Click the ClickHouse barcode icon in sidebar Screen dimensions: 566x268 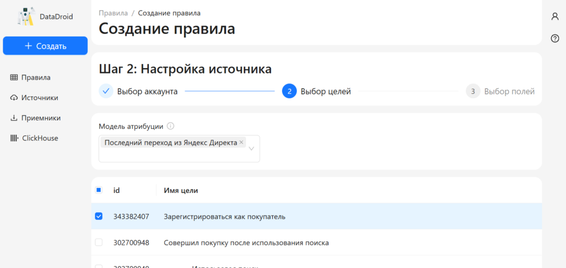tap(14, 138)
